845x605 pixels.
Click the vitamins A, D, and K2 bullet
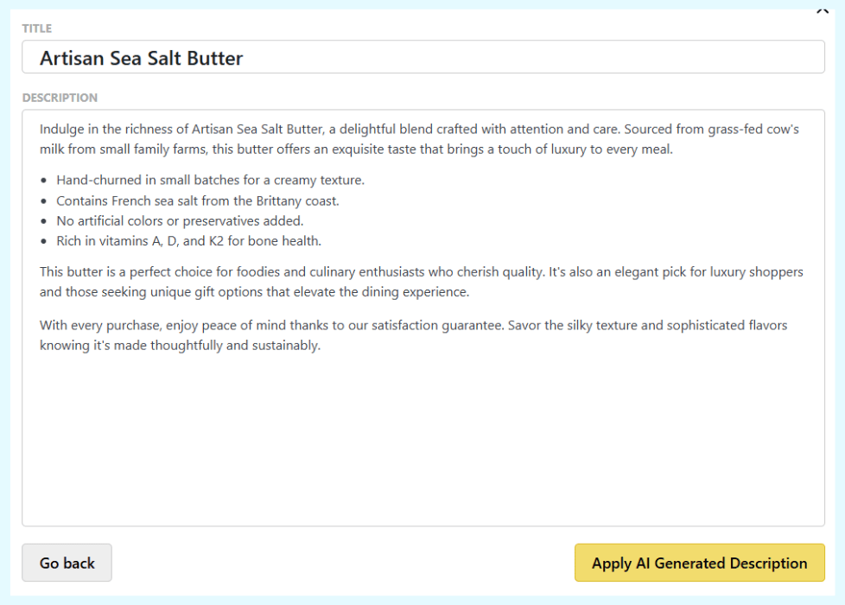[x=188, y=241]
